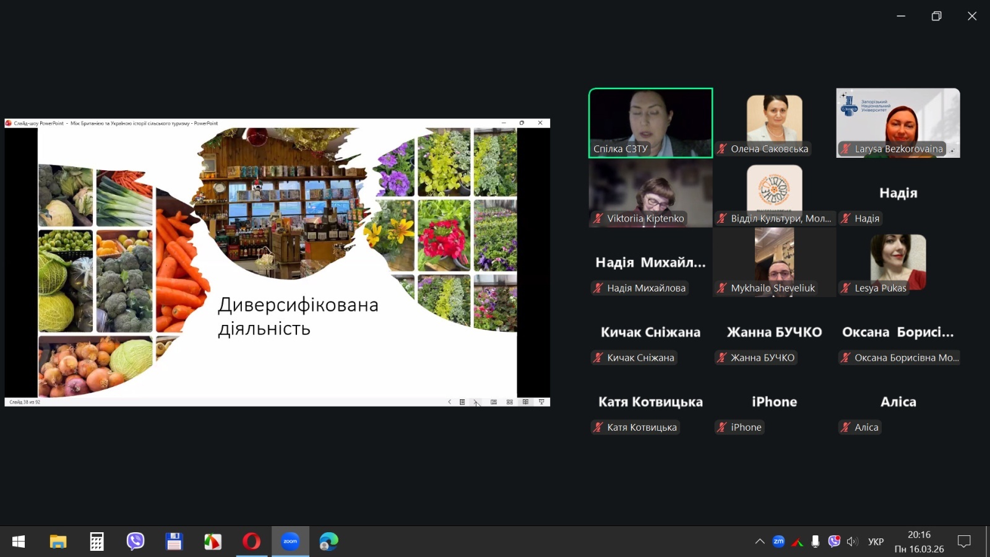Open the Viber app in taskbar
The image size is (990, 557).
point(136,542)
